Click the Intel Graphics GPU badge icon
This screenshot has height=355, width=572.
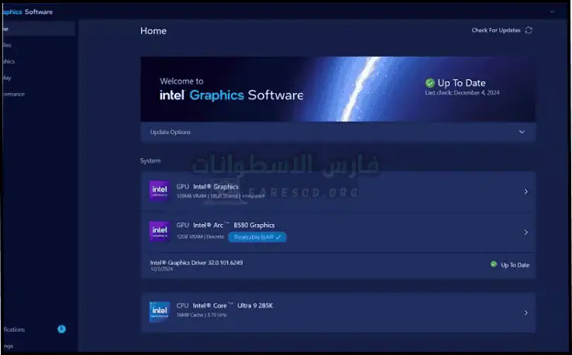160,190
